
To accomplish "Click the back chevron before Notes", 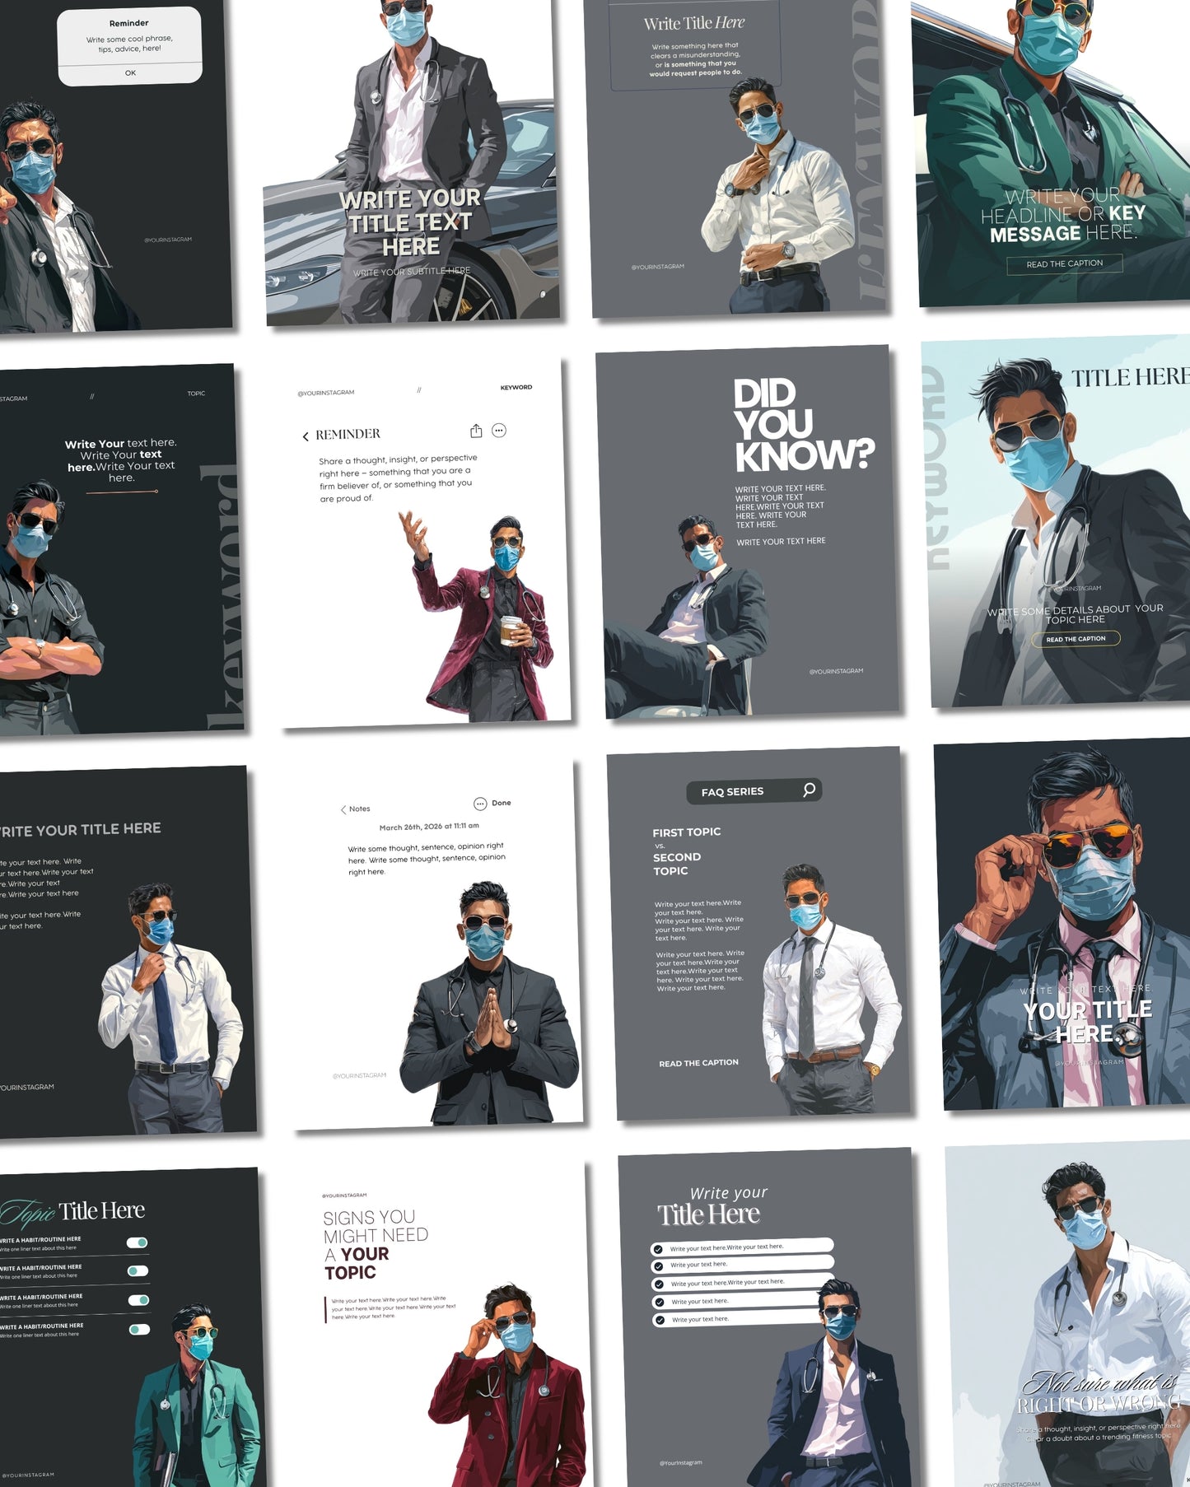I will tap(343, 809).
